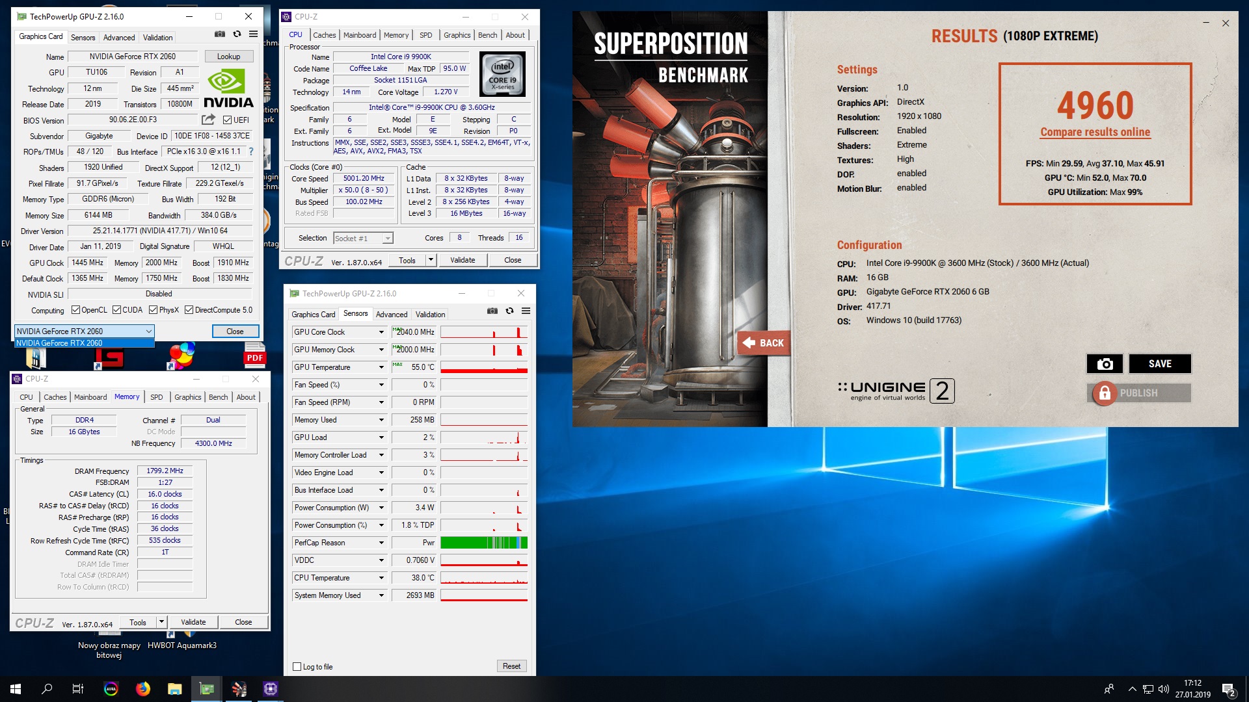The image size is (1249, 702).
Task: Toggle the DirectCompute 5.0 checkbox
Action: pos(189,310)
